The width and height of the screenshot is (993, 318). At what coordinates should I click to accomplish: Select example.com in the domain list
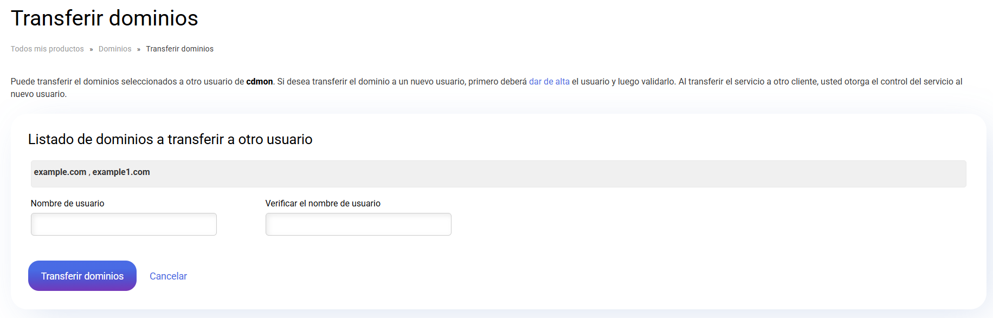coord(60,172)
